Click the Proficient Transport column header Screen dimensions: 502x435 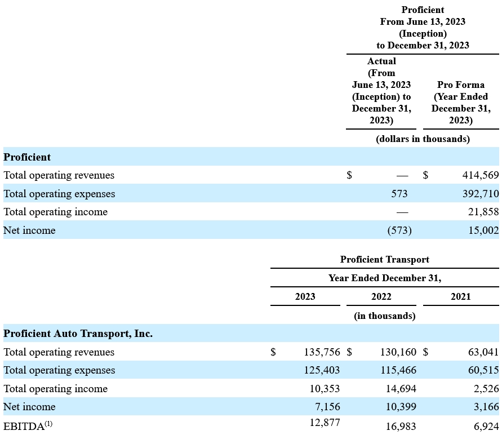click(384, 260)
